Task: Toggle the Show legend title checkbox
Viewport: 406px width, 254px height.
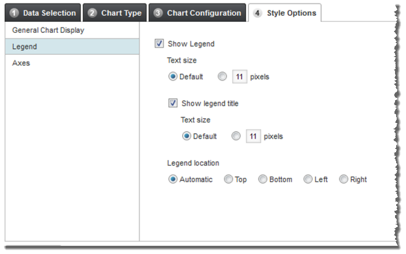Action: [173, 103]
